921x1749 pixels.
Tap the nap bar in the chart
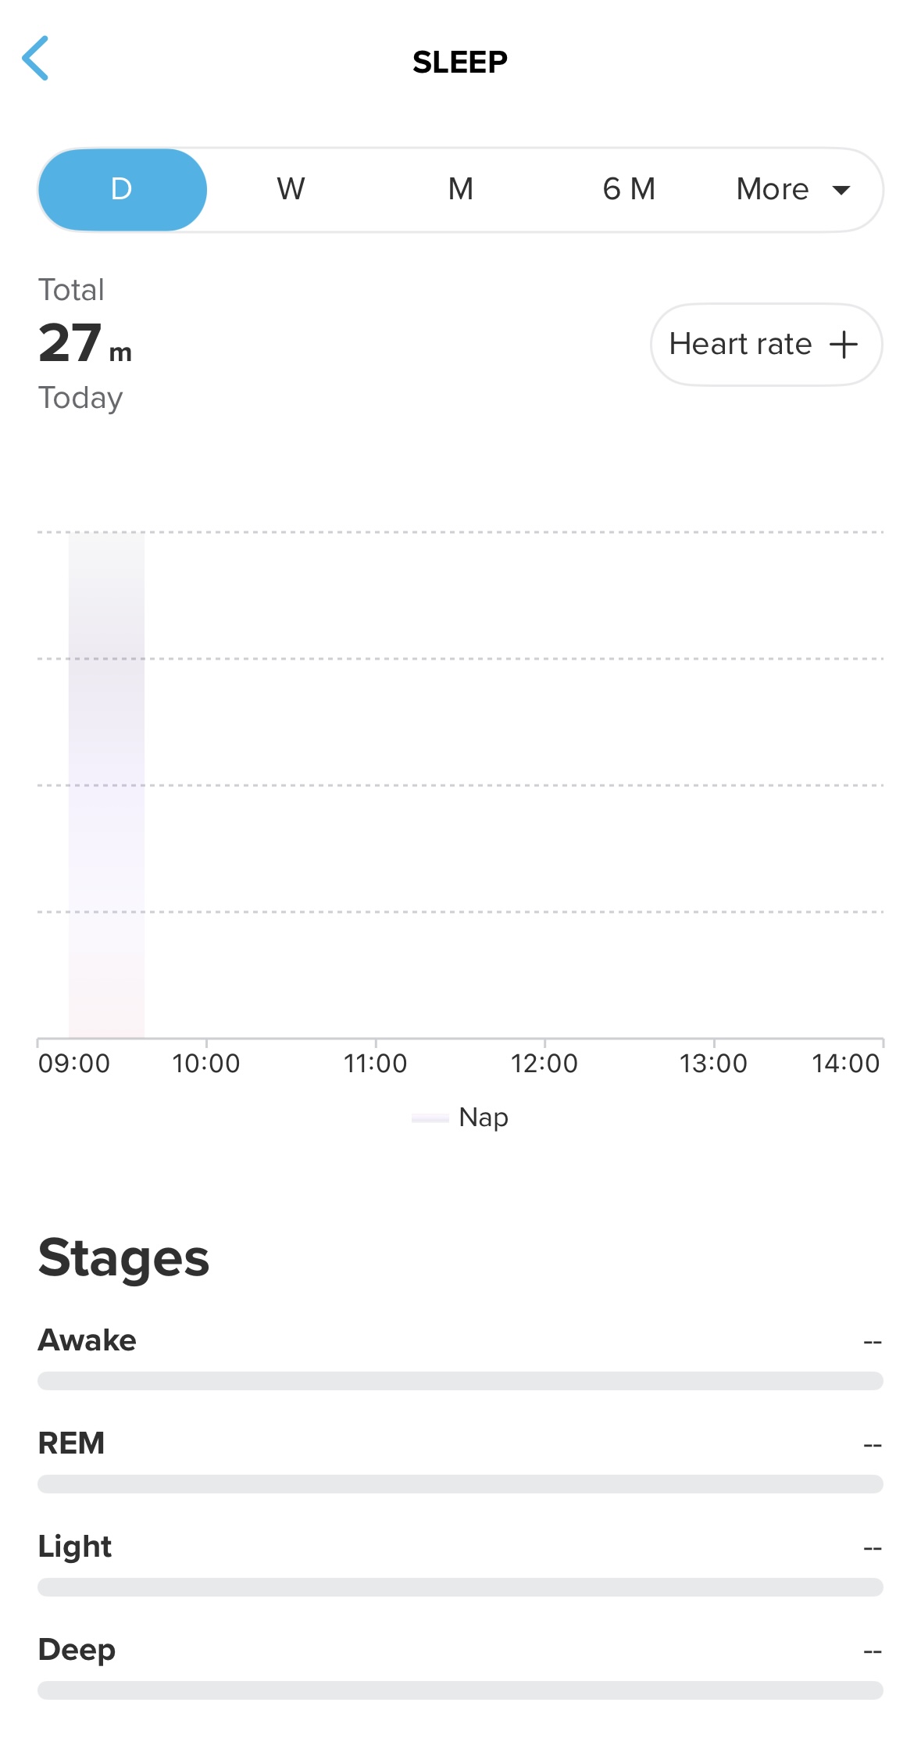click(x=106, y=785)
